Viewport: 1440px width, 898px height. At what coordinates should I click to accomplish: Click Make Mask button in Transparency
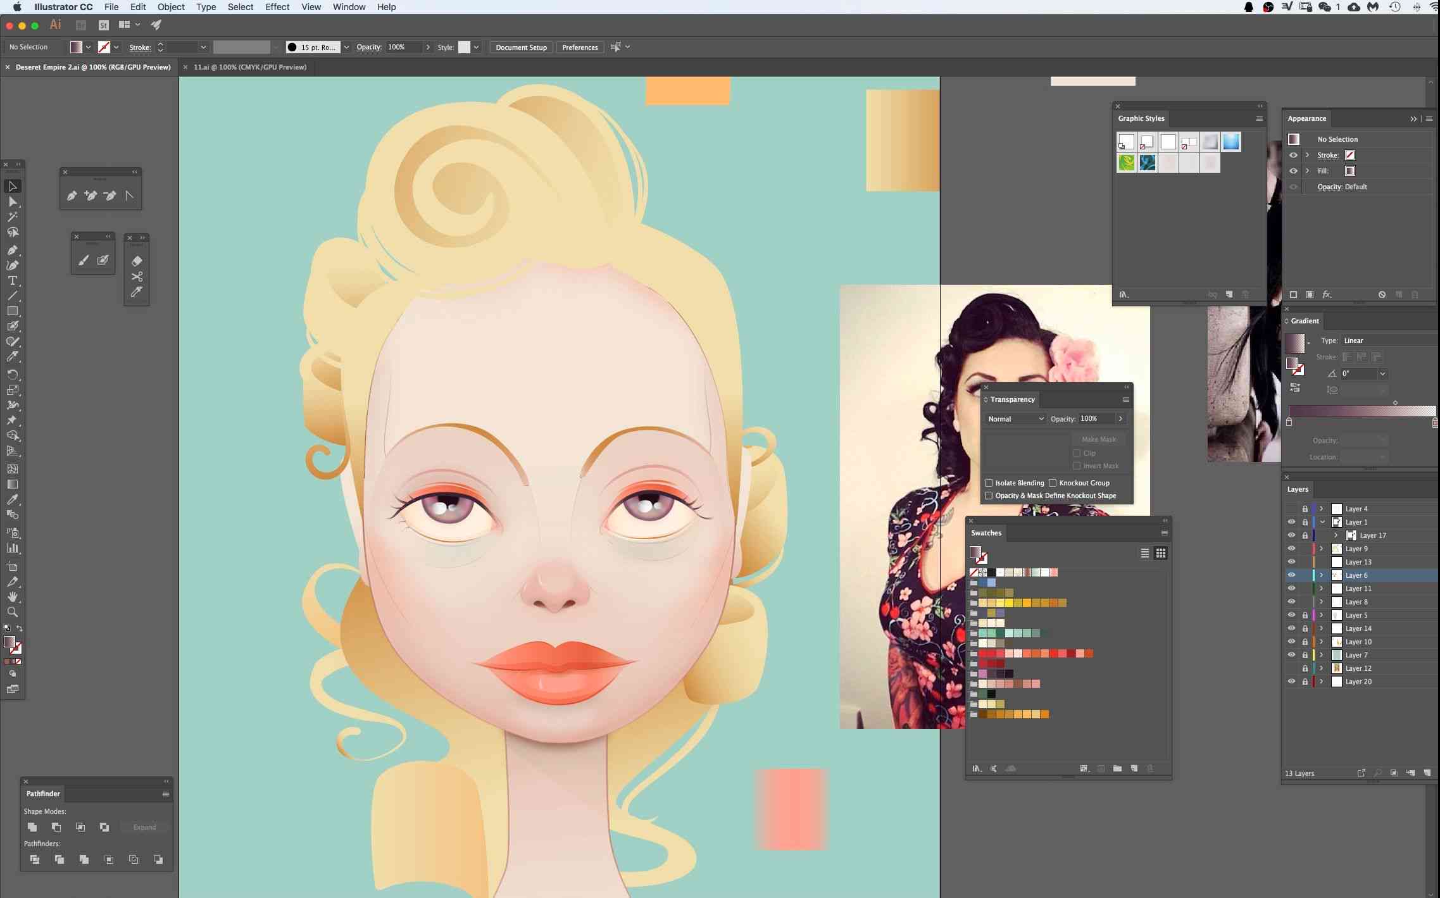pyautogui.click(x=1099, y=439)
